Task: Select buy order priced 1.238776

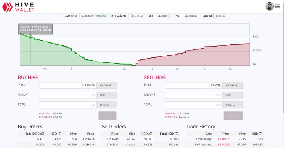Action: (57, 139)
